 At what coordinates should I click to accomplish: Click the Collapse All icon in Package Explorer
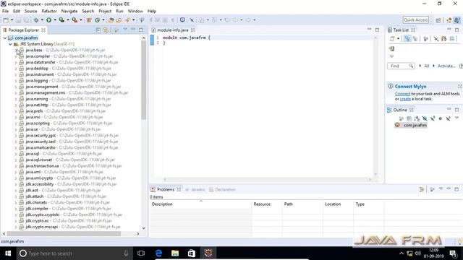point(98,30)
